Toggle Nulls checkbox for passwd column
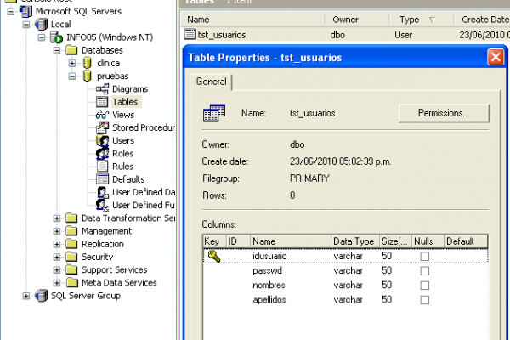The width and height of the screenshot is (510, 340). click(424, 271)
